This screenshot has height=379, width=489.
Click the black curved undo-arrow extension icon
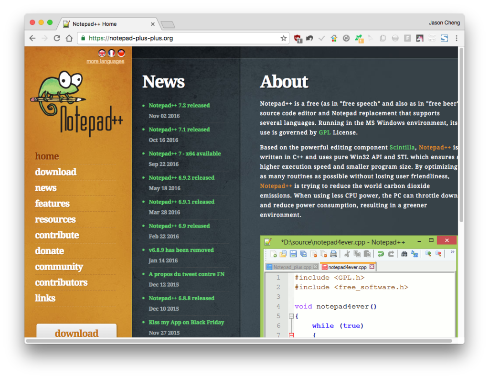[x=309, y=38]
